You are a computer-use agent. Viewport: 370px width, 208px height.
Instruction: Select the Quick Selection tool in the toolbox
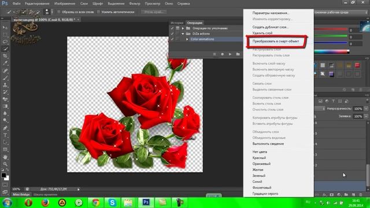[x=5, y=49]
